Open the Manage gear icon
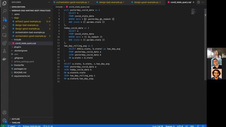This screenshot has width=226, height=127. click(x=5, y=120)
